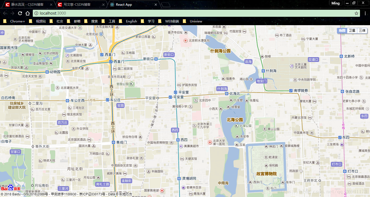Click the 车公庄 subway station icon
The image size is (370, 197).
108,100
